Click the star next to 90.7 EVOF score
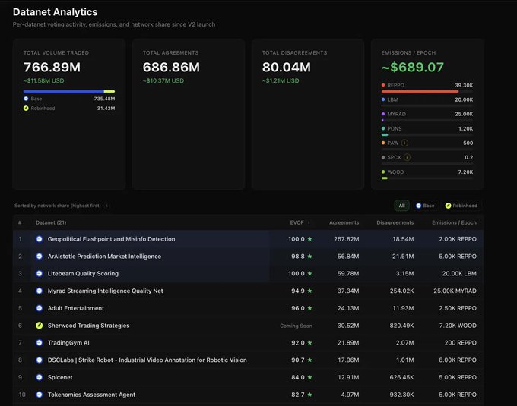517x406 pixels. click(x=309, y=360)
